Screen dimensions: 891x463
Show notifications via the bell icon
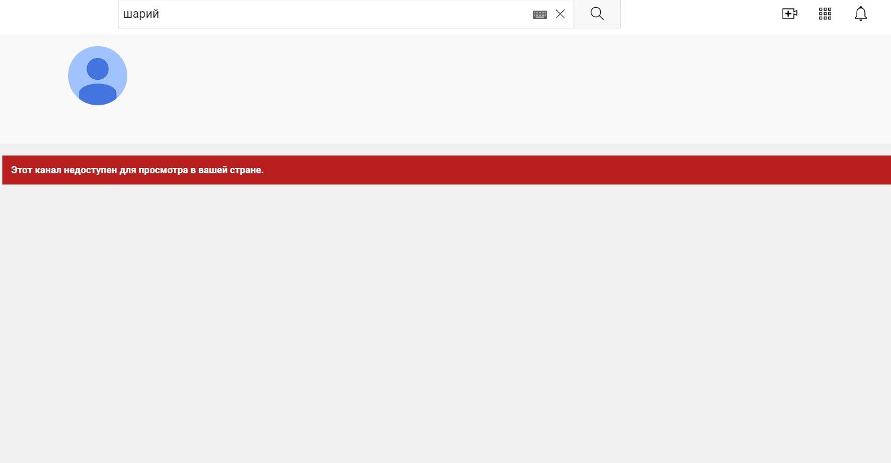coord(860,14)
